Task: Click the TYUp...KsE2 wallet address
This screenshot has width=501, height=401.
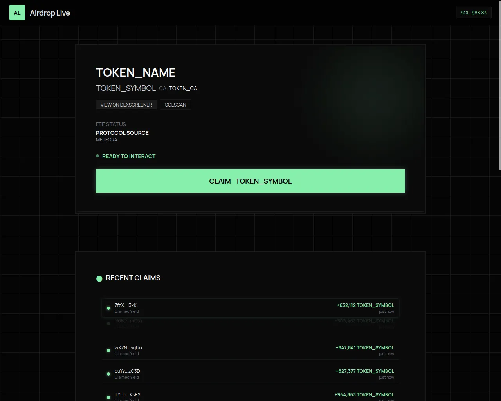Action: [x=127, y=394]
